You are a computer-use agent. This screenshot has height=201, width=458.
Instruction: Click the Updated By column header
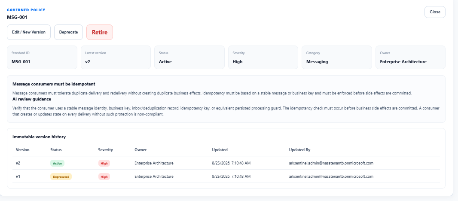tap(300, 150)
